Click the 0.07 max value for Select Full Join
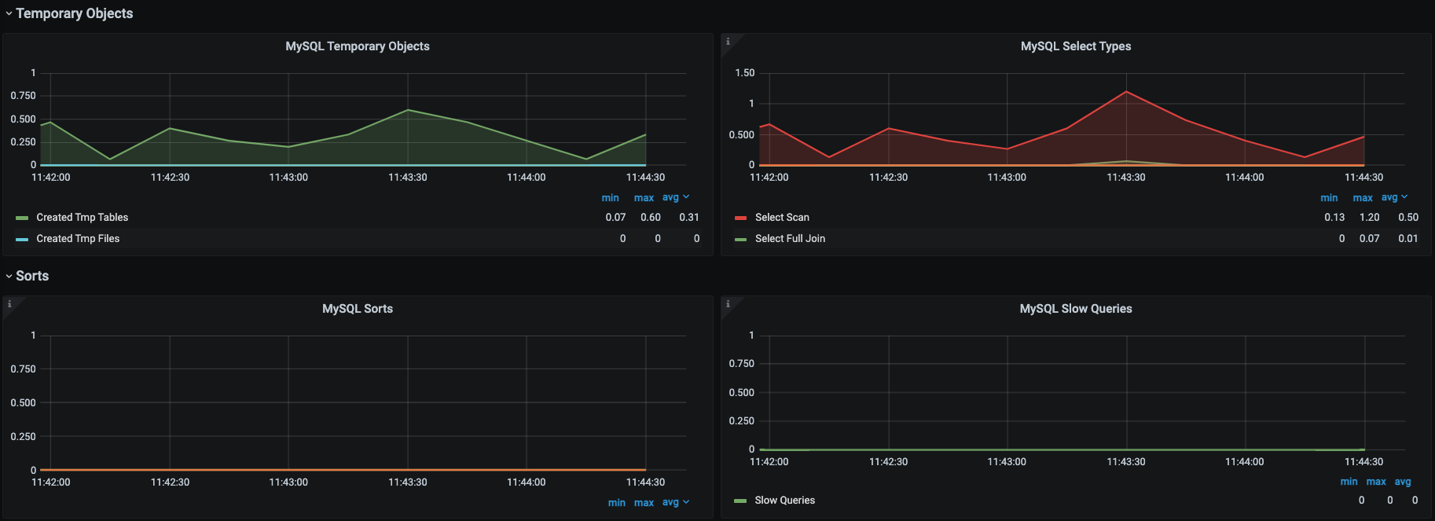 pyautogui.click(x=1370, y=239)
